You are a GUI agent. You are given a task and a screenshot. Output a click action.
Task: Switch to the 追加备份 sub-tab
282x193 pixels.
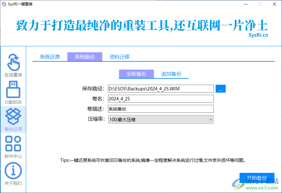point(172,74)
